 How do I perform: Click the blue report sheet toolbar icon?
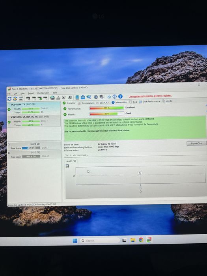tap(77, 97)
